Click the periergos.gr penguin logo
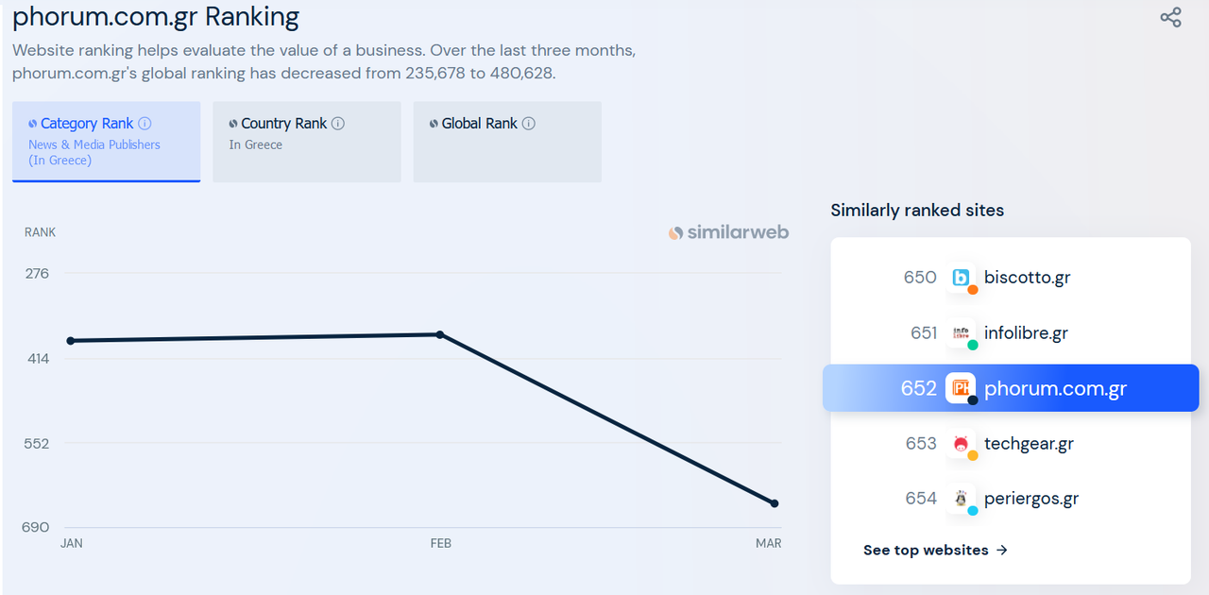 [x=961, y=499]
